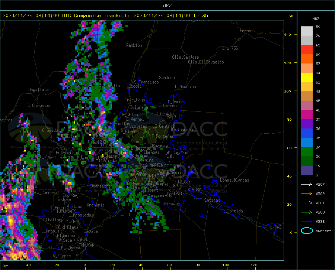Pick the light blue 30–35 dBZ swatch
This screenshot has width=335, height=270.
click(307, 143)
